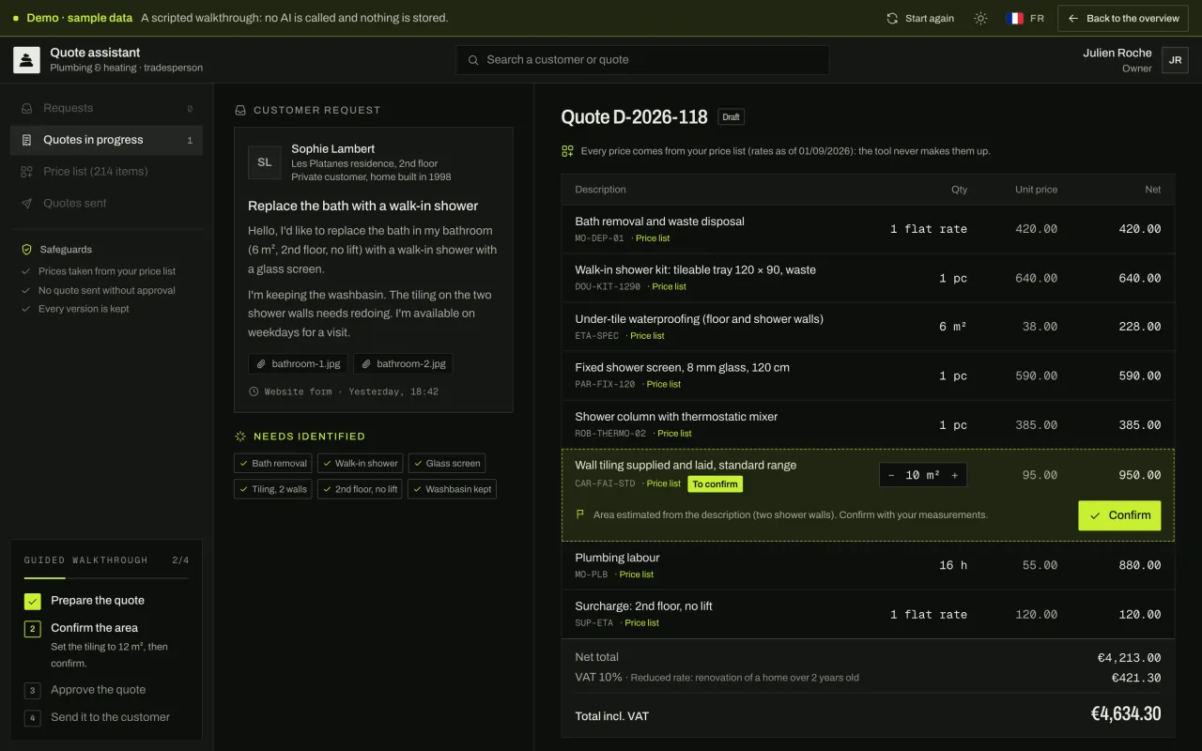Toggle the Prepare the quote checkbox

pos(33,601)
